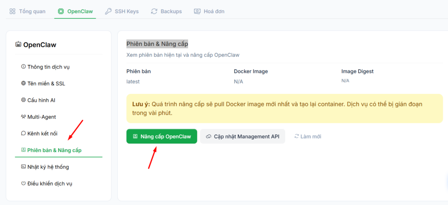The width and height of the screenshot is (448, 205).
Task: Click the OpenClaw sidebar heading text
Action: [x=40, y=44]
